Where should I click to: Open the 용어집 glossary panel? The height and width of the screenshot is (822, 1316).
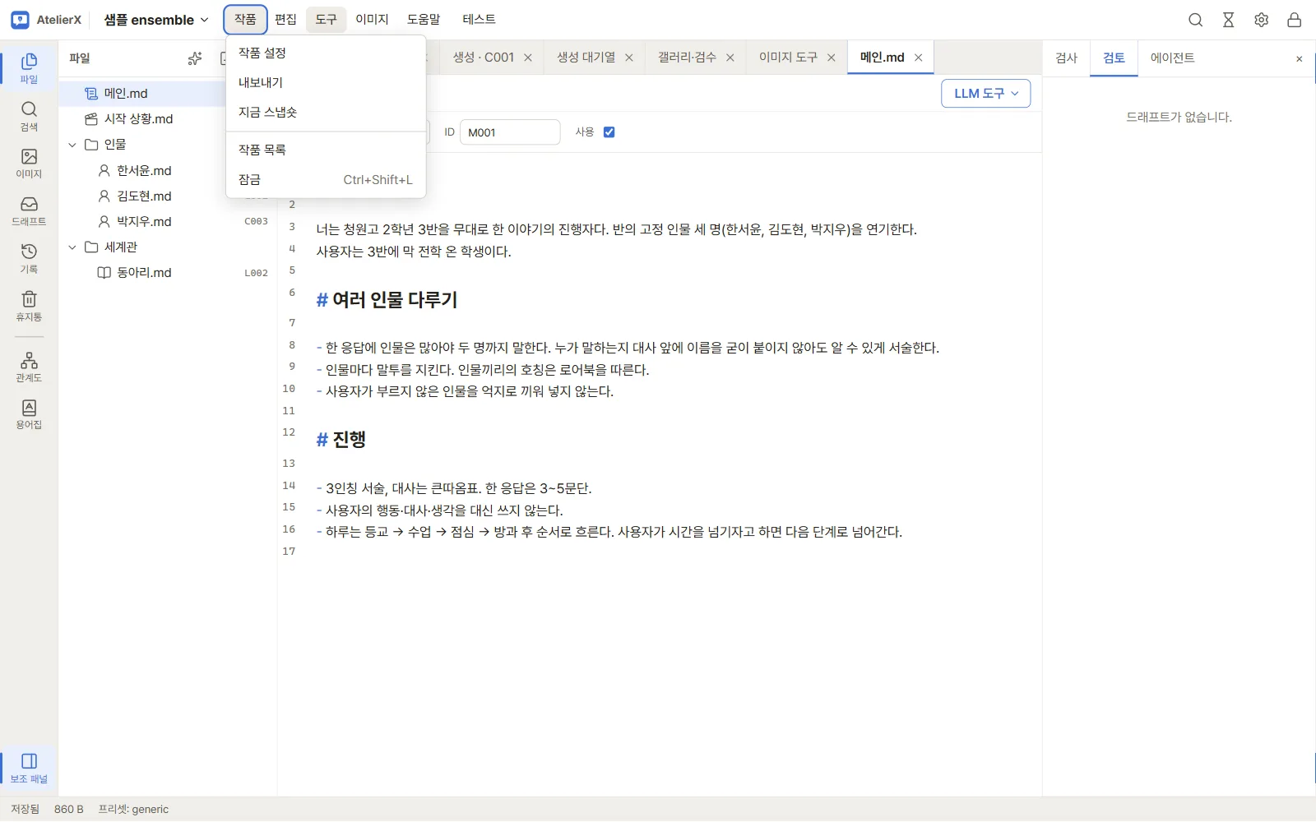pyautogui.click(x=29, y=413)
